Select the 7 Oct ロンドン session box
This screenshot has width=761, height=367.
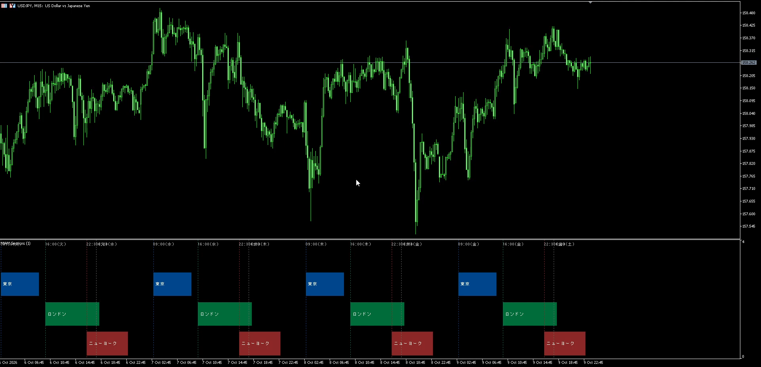click(x=225, y=314)
